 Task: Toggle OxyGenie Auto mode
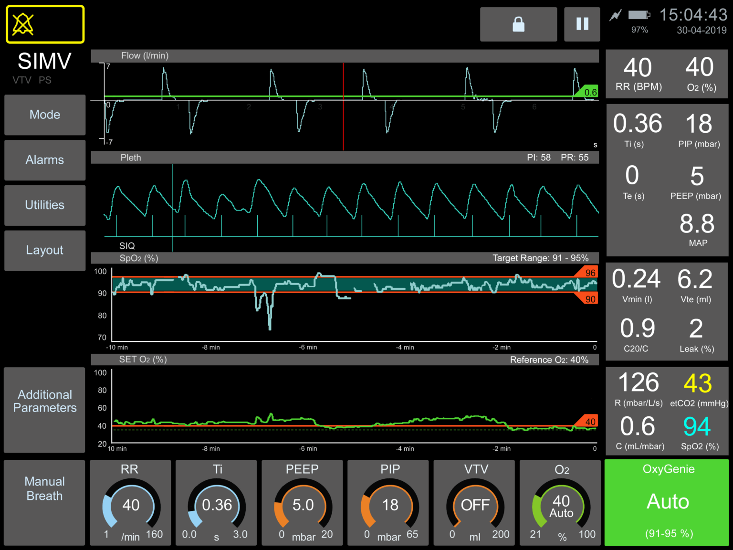(668, 502)
